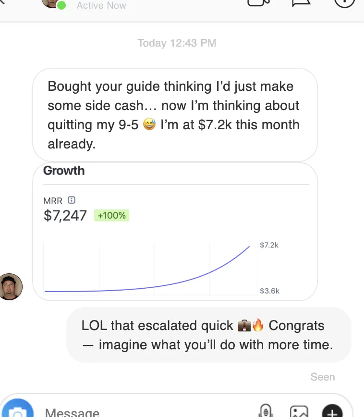
Task: Open the blue camera button
Action: [17, 408]
